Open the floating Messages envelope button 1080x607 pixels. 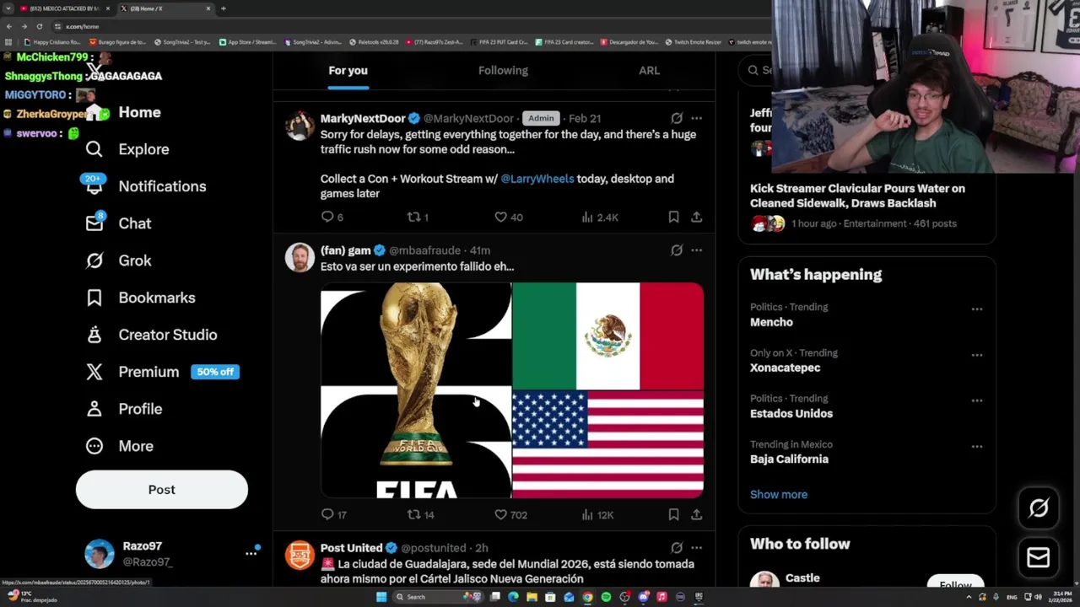[x=1039, y=558]
